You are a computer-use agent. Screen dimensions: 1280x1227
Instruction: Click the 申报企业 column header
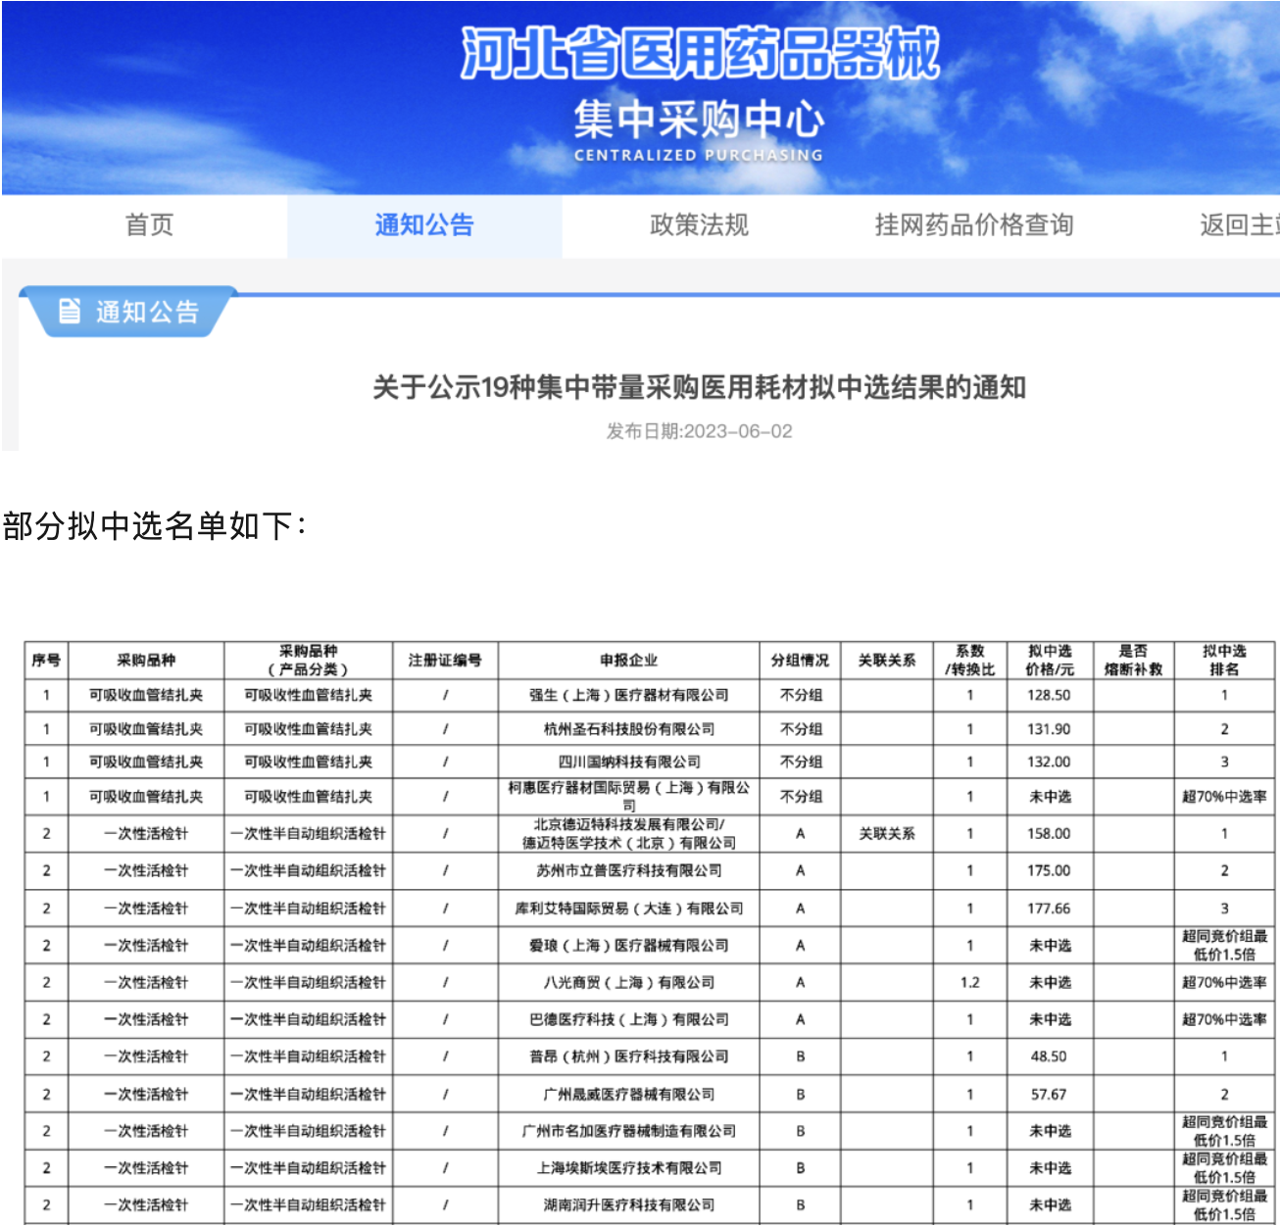coord(628,661)
